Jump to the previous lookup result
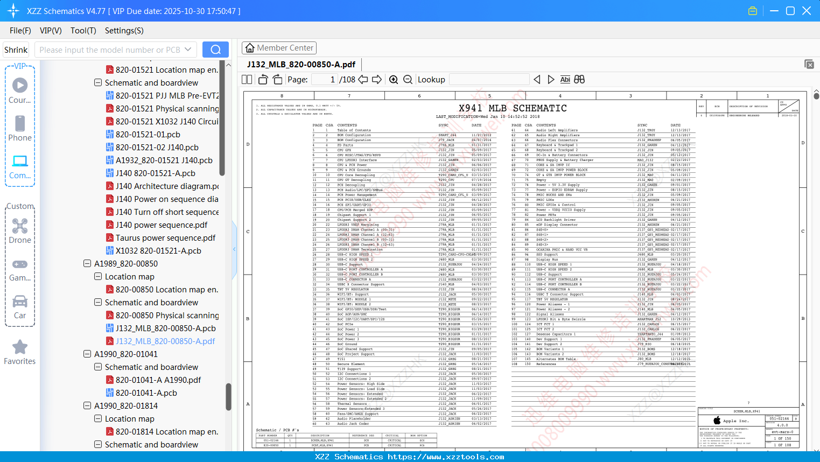 pyautogui.click(x=537, y=80)
